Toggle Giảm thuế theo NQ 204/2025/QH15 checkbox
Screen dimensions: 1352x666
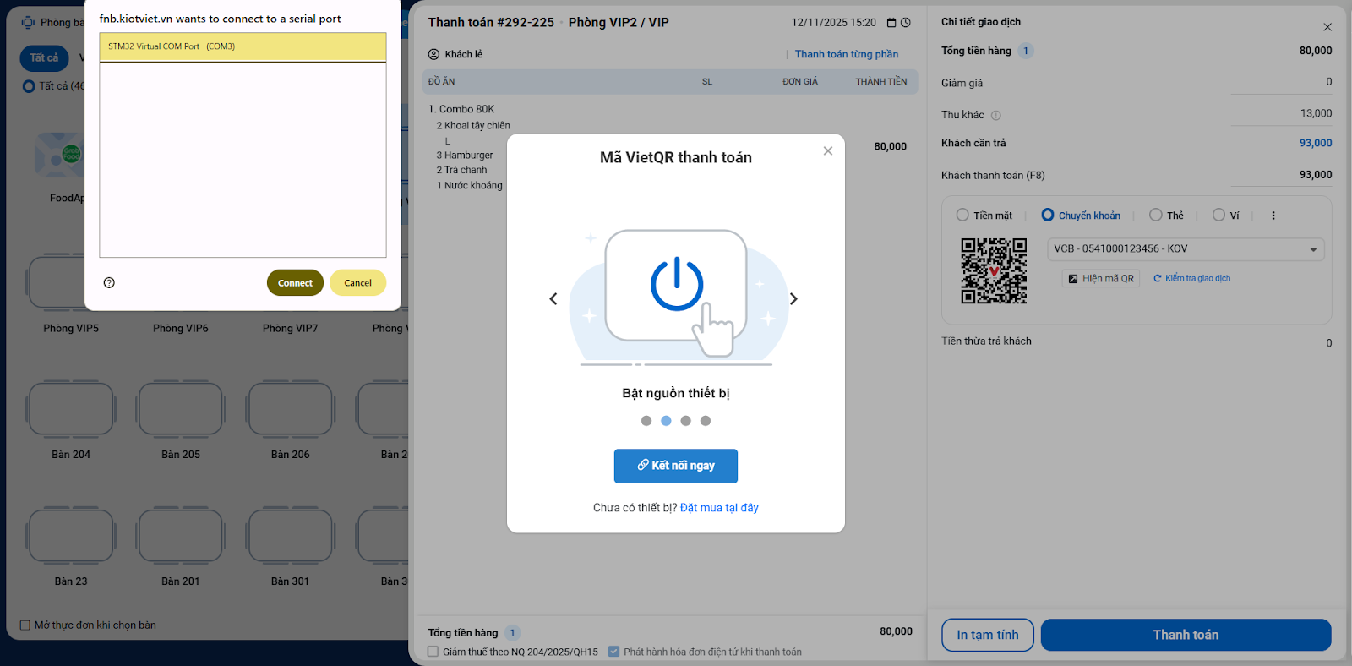click(x=433, y=652)
